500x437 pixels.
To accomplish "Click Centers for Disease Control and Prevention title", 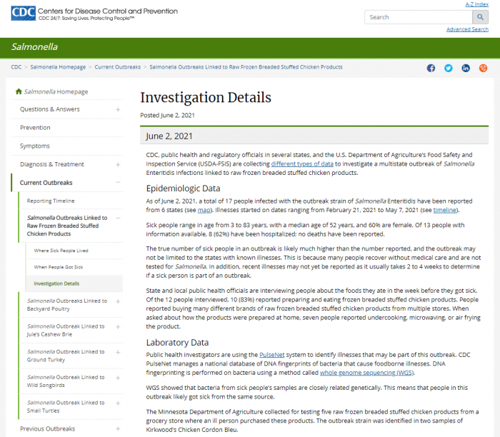I will 108,11.
